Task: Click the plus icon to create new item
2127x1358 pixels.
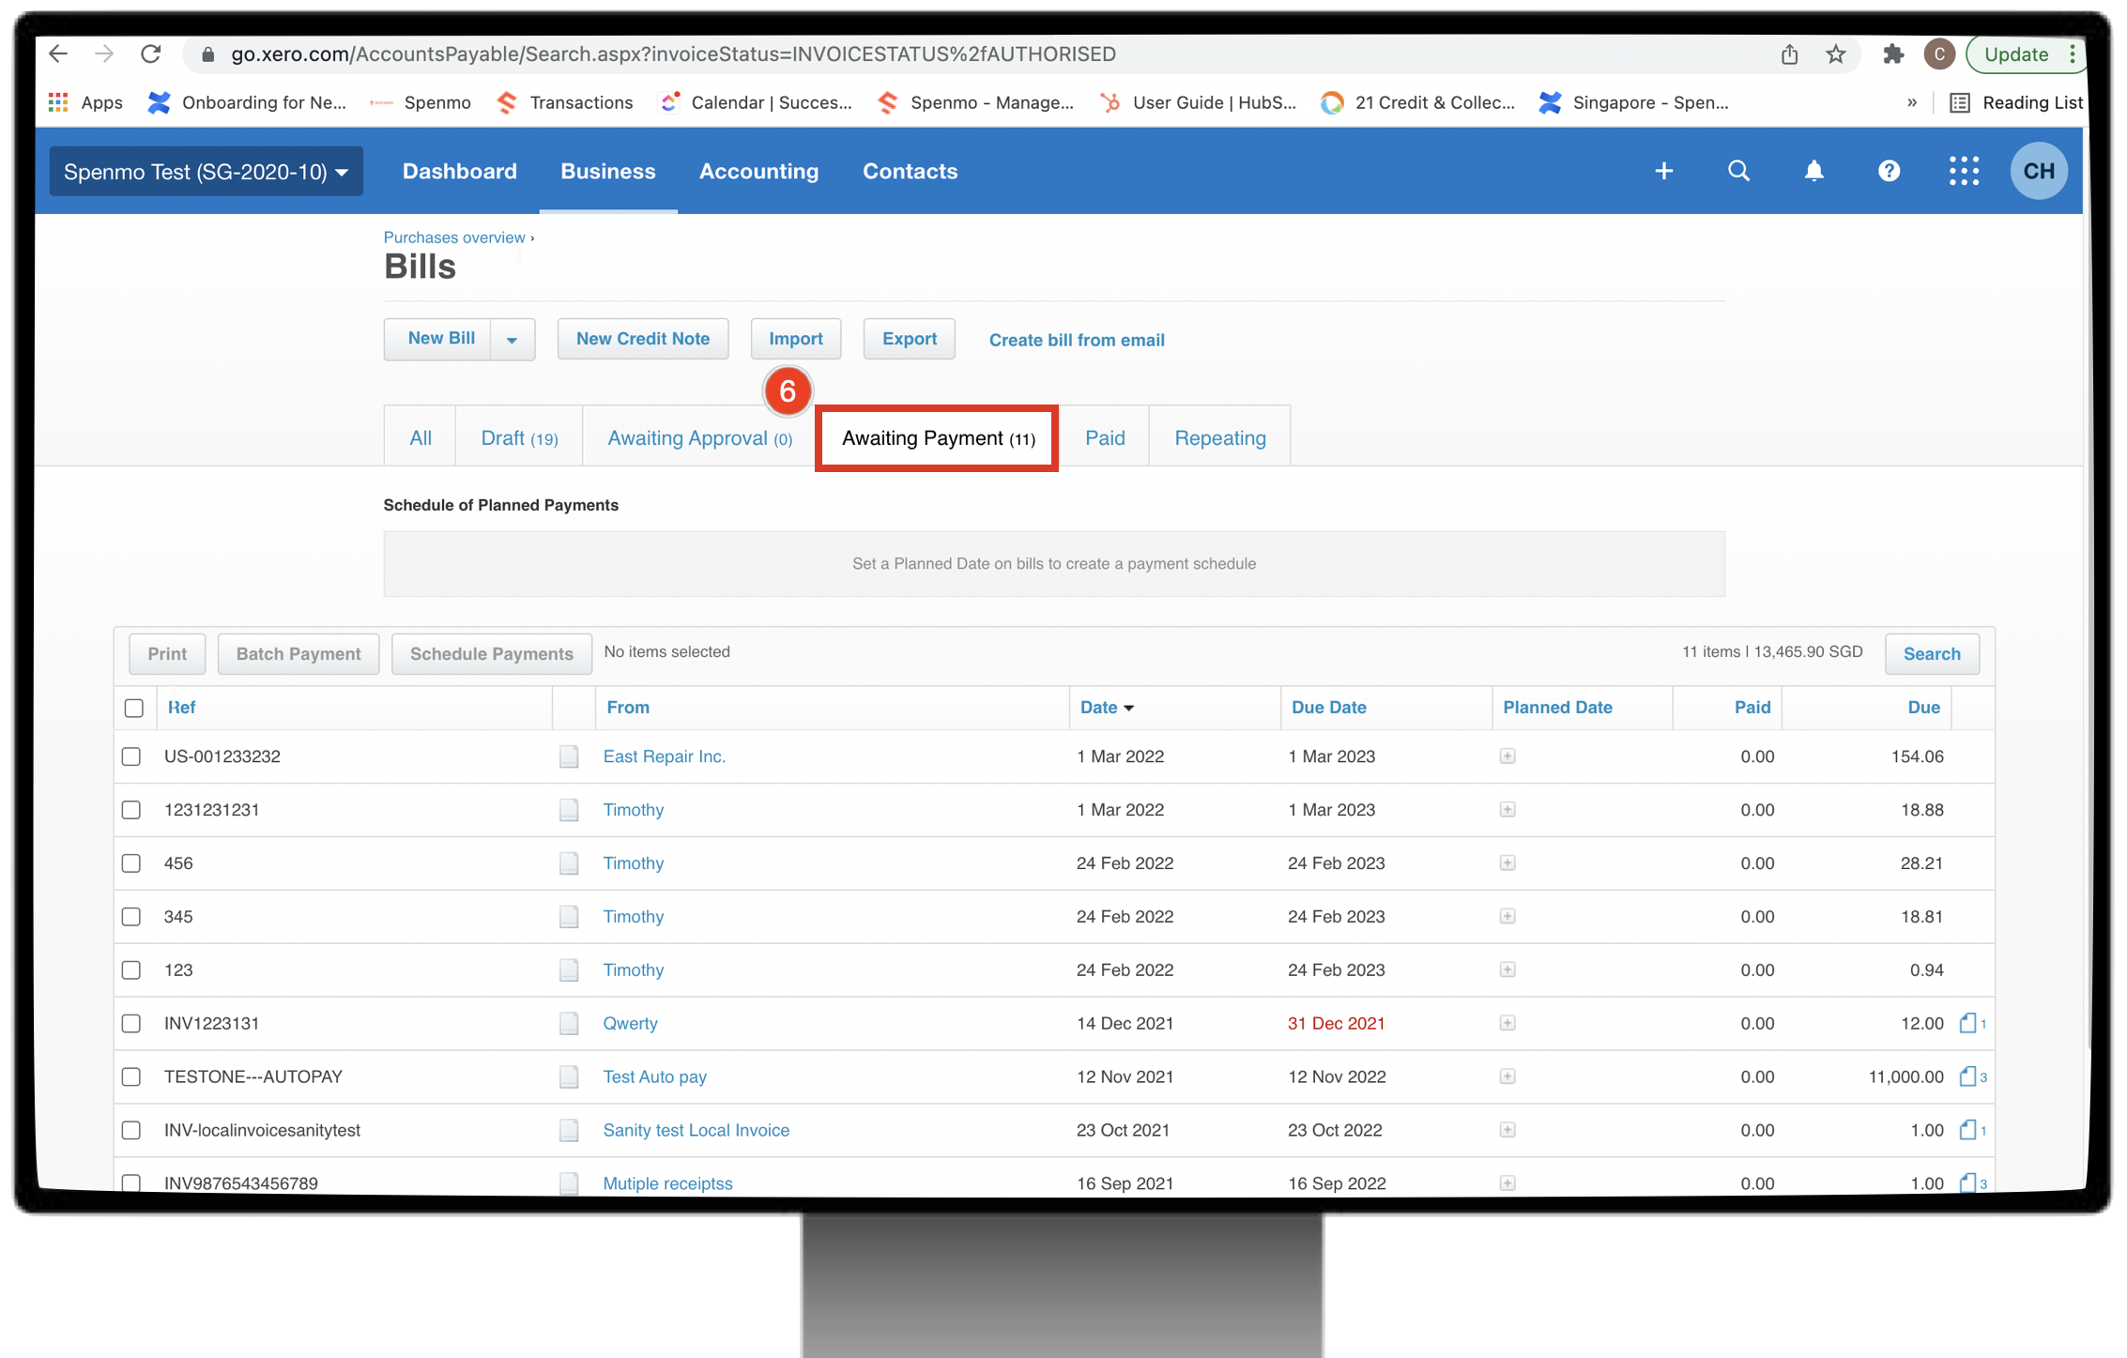Action: pyautogui.click(x=1663, y=171)
